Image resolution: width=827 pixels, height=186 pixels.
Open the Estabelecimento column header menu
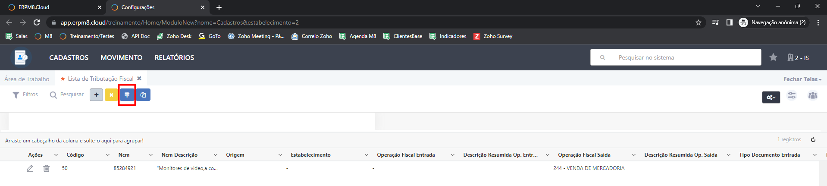pyautogui.click(x=366, y=155)
